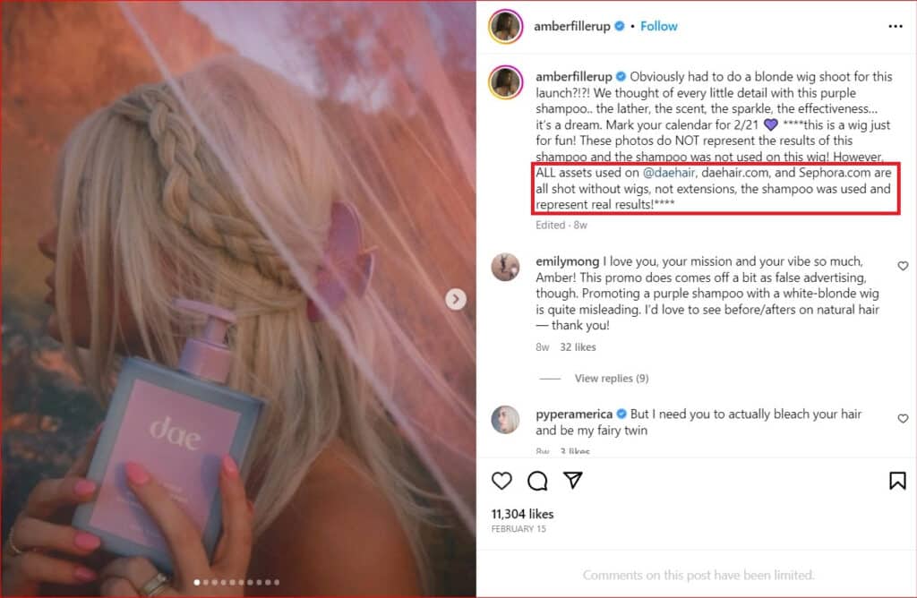Open amberfillerup's profile picture in the header
917x598 pixels.
pos(506,26)
